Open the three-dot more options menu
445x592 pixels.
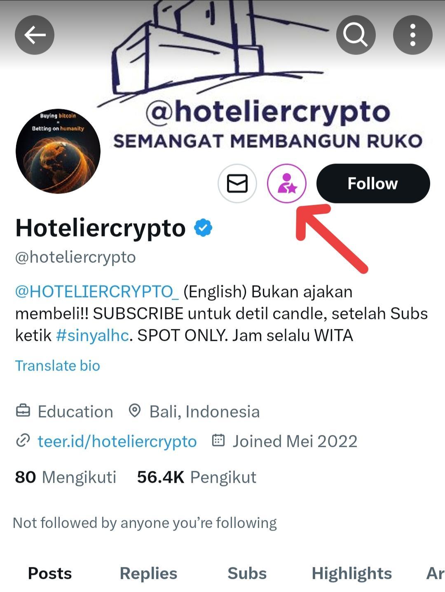coord(412,35)
